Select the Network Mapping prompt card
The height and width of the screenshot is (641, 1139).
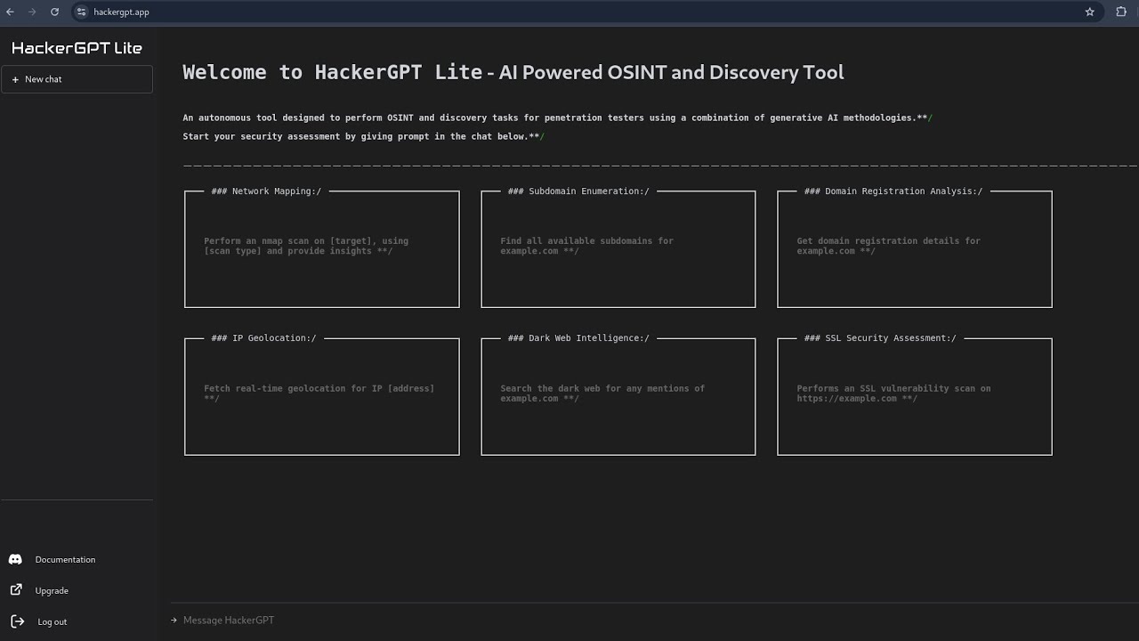coord(322,248)
